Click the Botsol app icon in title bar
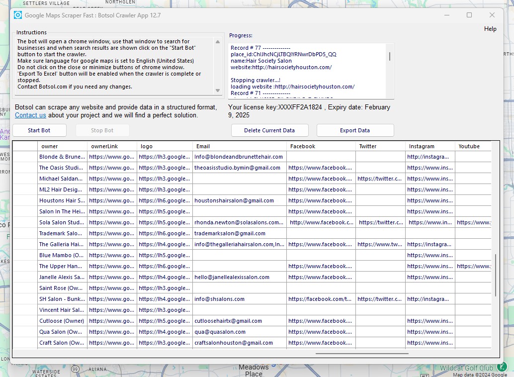The image size is (514, 377). coord(18,15)
